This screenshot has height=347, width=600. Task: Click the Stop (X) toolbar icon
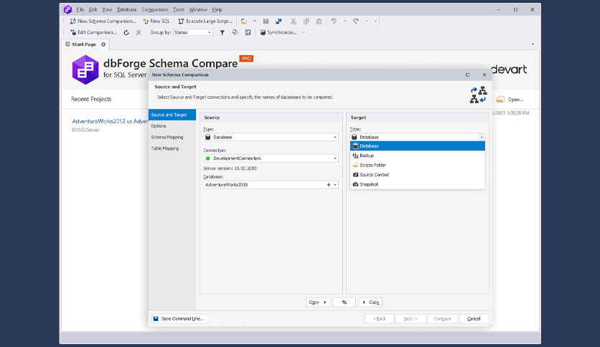(x=139, y=32)
